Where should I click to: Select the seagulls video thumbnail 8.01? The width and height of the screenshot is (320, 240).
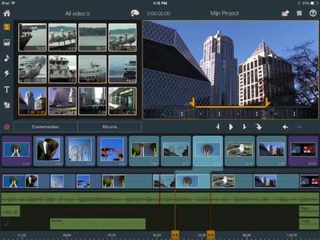point(63,37)
